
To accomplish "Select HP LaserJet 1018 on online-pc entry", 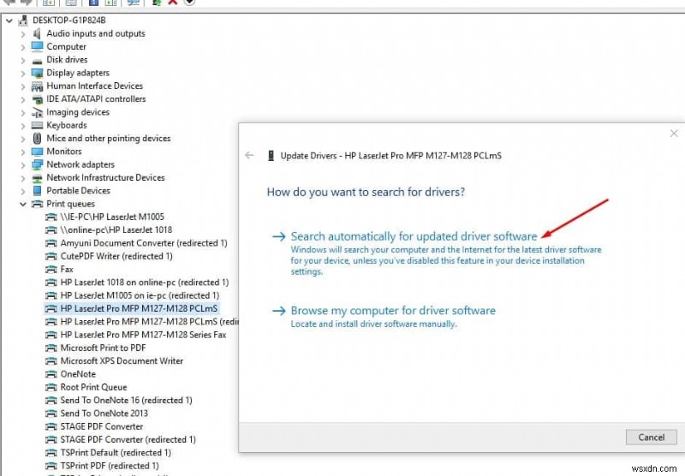I will (x=144, y=283).
